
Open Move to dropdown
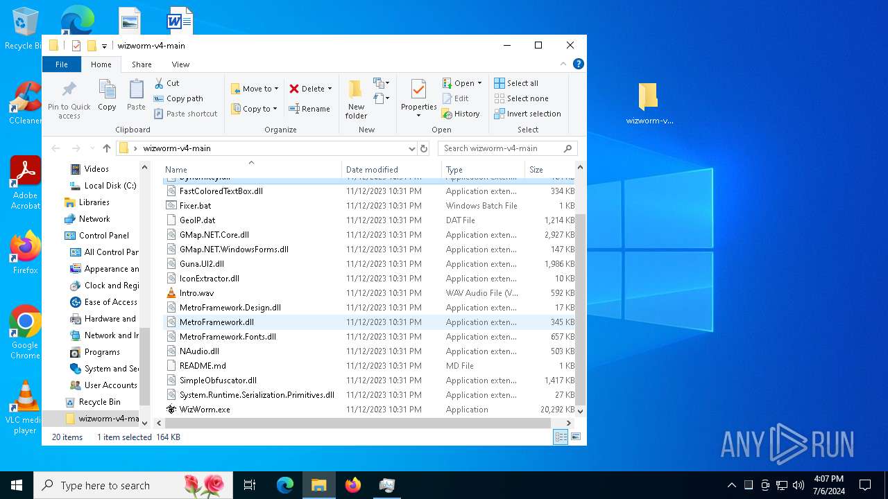(255, 89)
